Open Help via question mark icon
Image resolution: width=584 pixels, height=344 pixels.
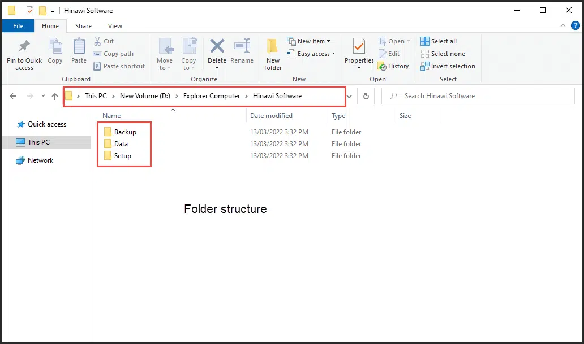575,25
